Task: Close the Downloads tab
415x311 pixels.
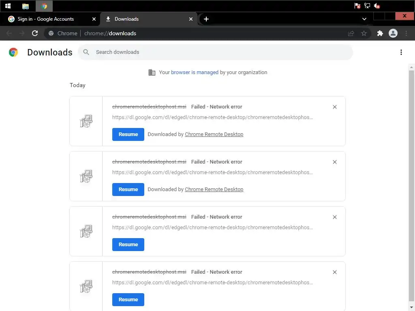Action: pos(191,19)
